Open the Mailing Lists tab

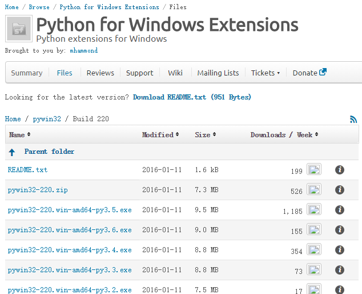pyautogui.click(x=218, y=73)
